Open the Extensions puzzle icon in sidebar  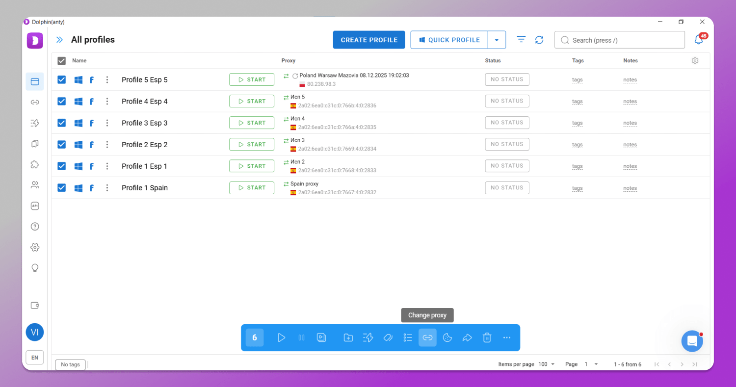pyautogui.click(x=35, y=164)
